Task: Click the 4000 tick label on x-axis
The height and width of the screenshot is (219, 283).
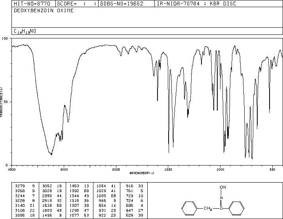Action: click(x=12, y=169)
